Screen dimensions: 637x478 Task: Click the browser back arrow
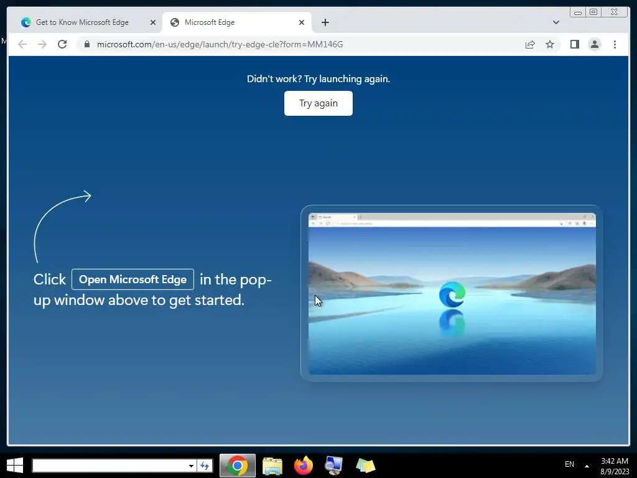[22, 44]
